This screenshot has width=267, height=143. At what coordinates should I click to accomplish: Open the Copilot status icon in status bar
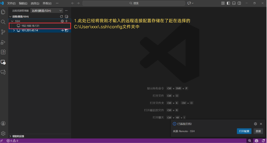(256, 141)
